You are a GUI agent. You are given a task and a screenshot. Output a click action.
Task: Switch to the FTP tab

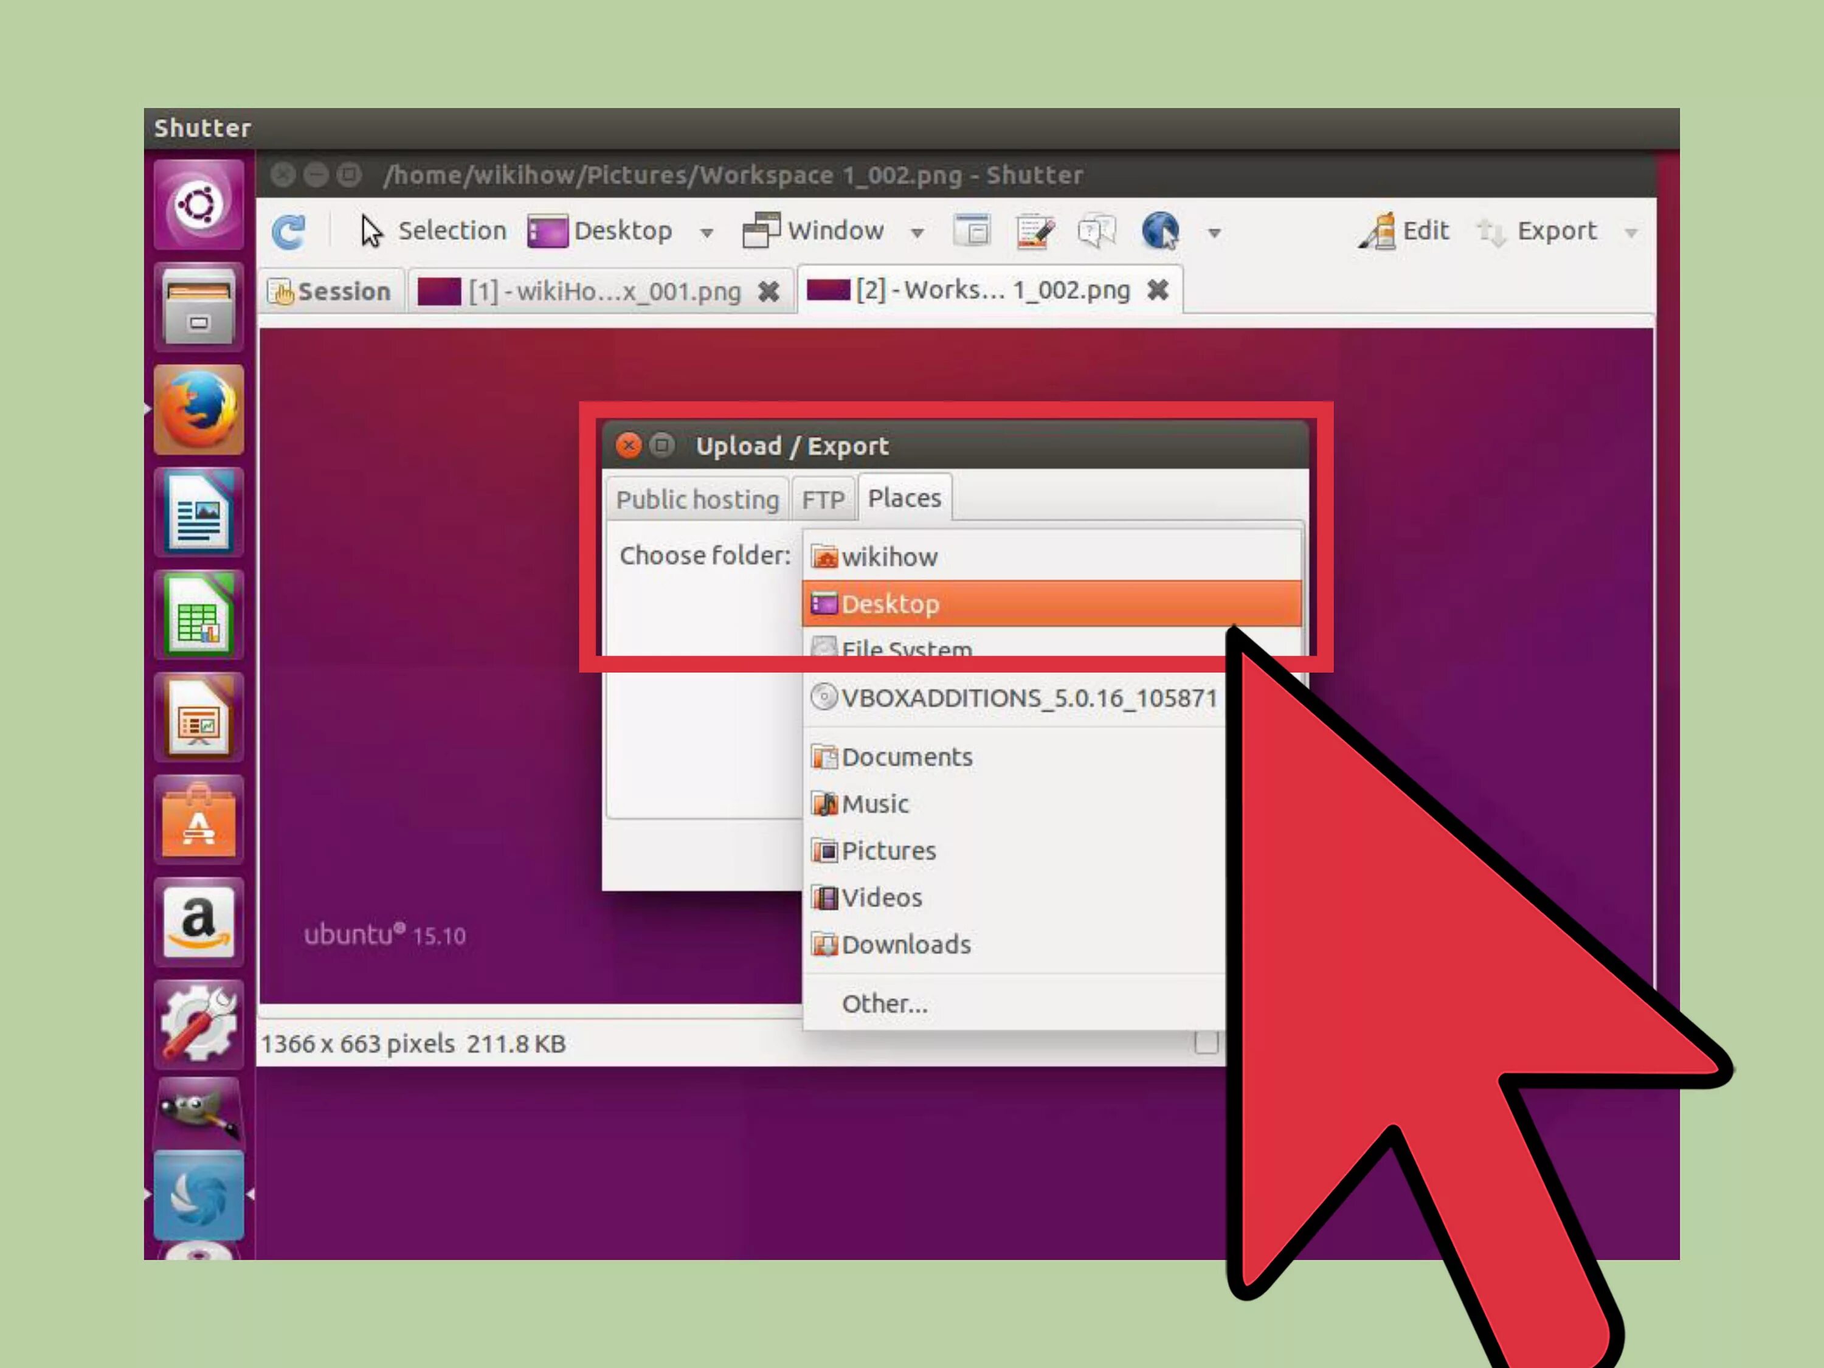tap(823, 500)
